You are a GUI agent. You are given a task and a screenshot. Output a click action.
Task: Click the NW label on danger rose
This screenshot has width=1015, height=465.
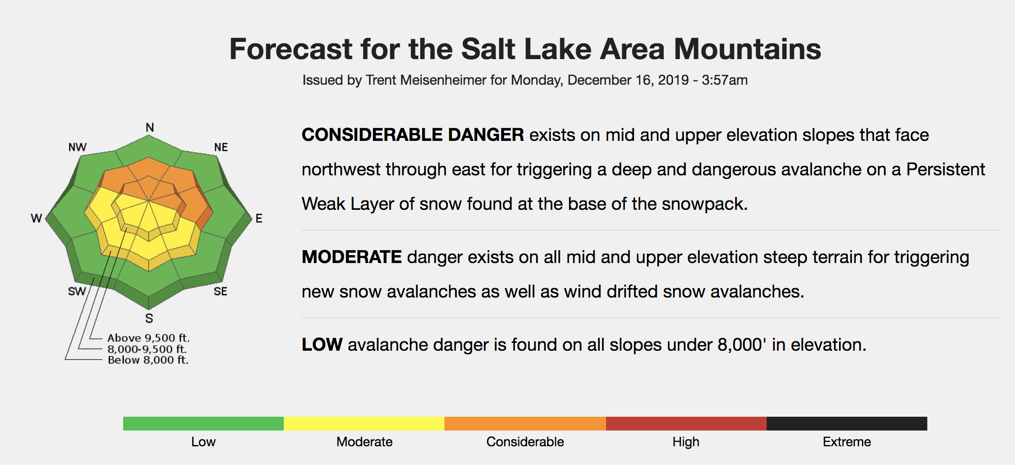77,147
